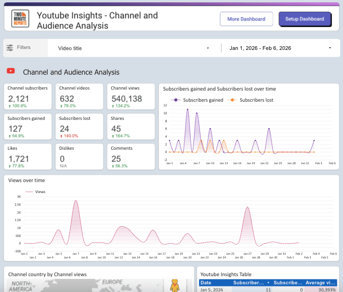Screen dimensions: 343x292
Task: Click the 30,393% table cell
Action: [327, 290]
